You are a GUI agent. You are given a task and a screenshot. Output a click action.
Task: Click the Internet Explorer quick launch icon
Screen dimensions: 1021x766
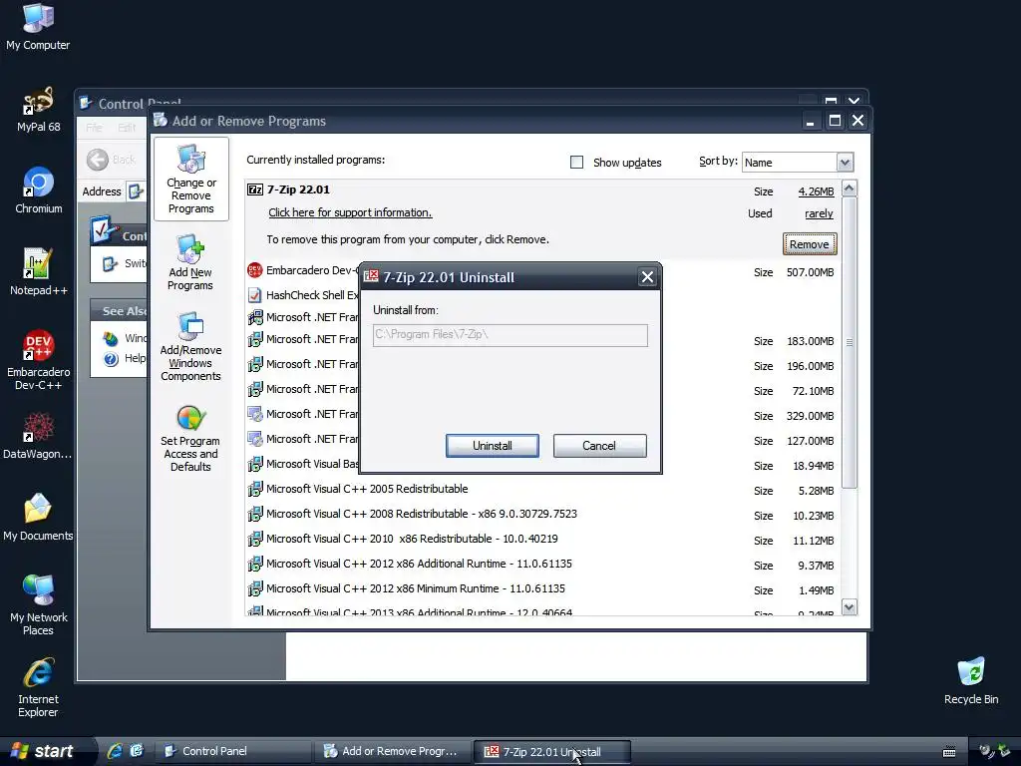[x=115, y=751]
